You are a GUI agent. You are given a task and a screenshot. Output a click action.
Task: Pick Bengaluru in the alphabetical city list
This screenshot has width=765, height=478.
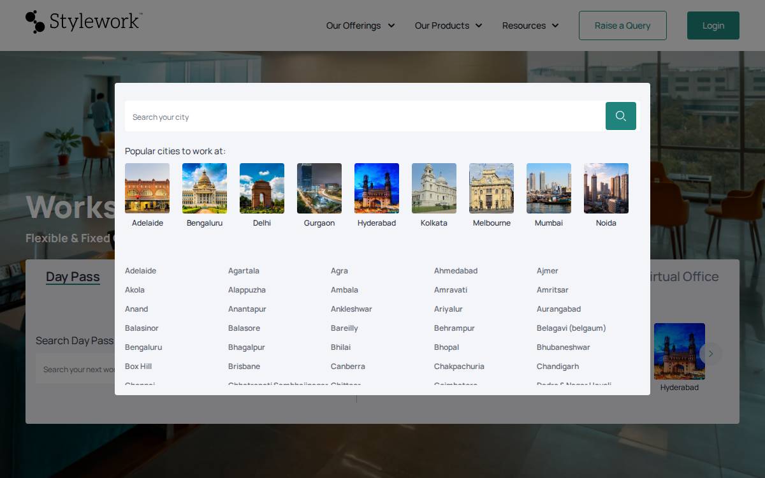[x=143, y=347]
